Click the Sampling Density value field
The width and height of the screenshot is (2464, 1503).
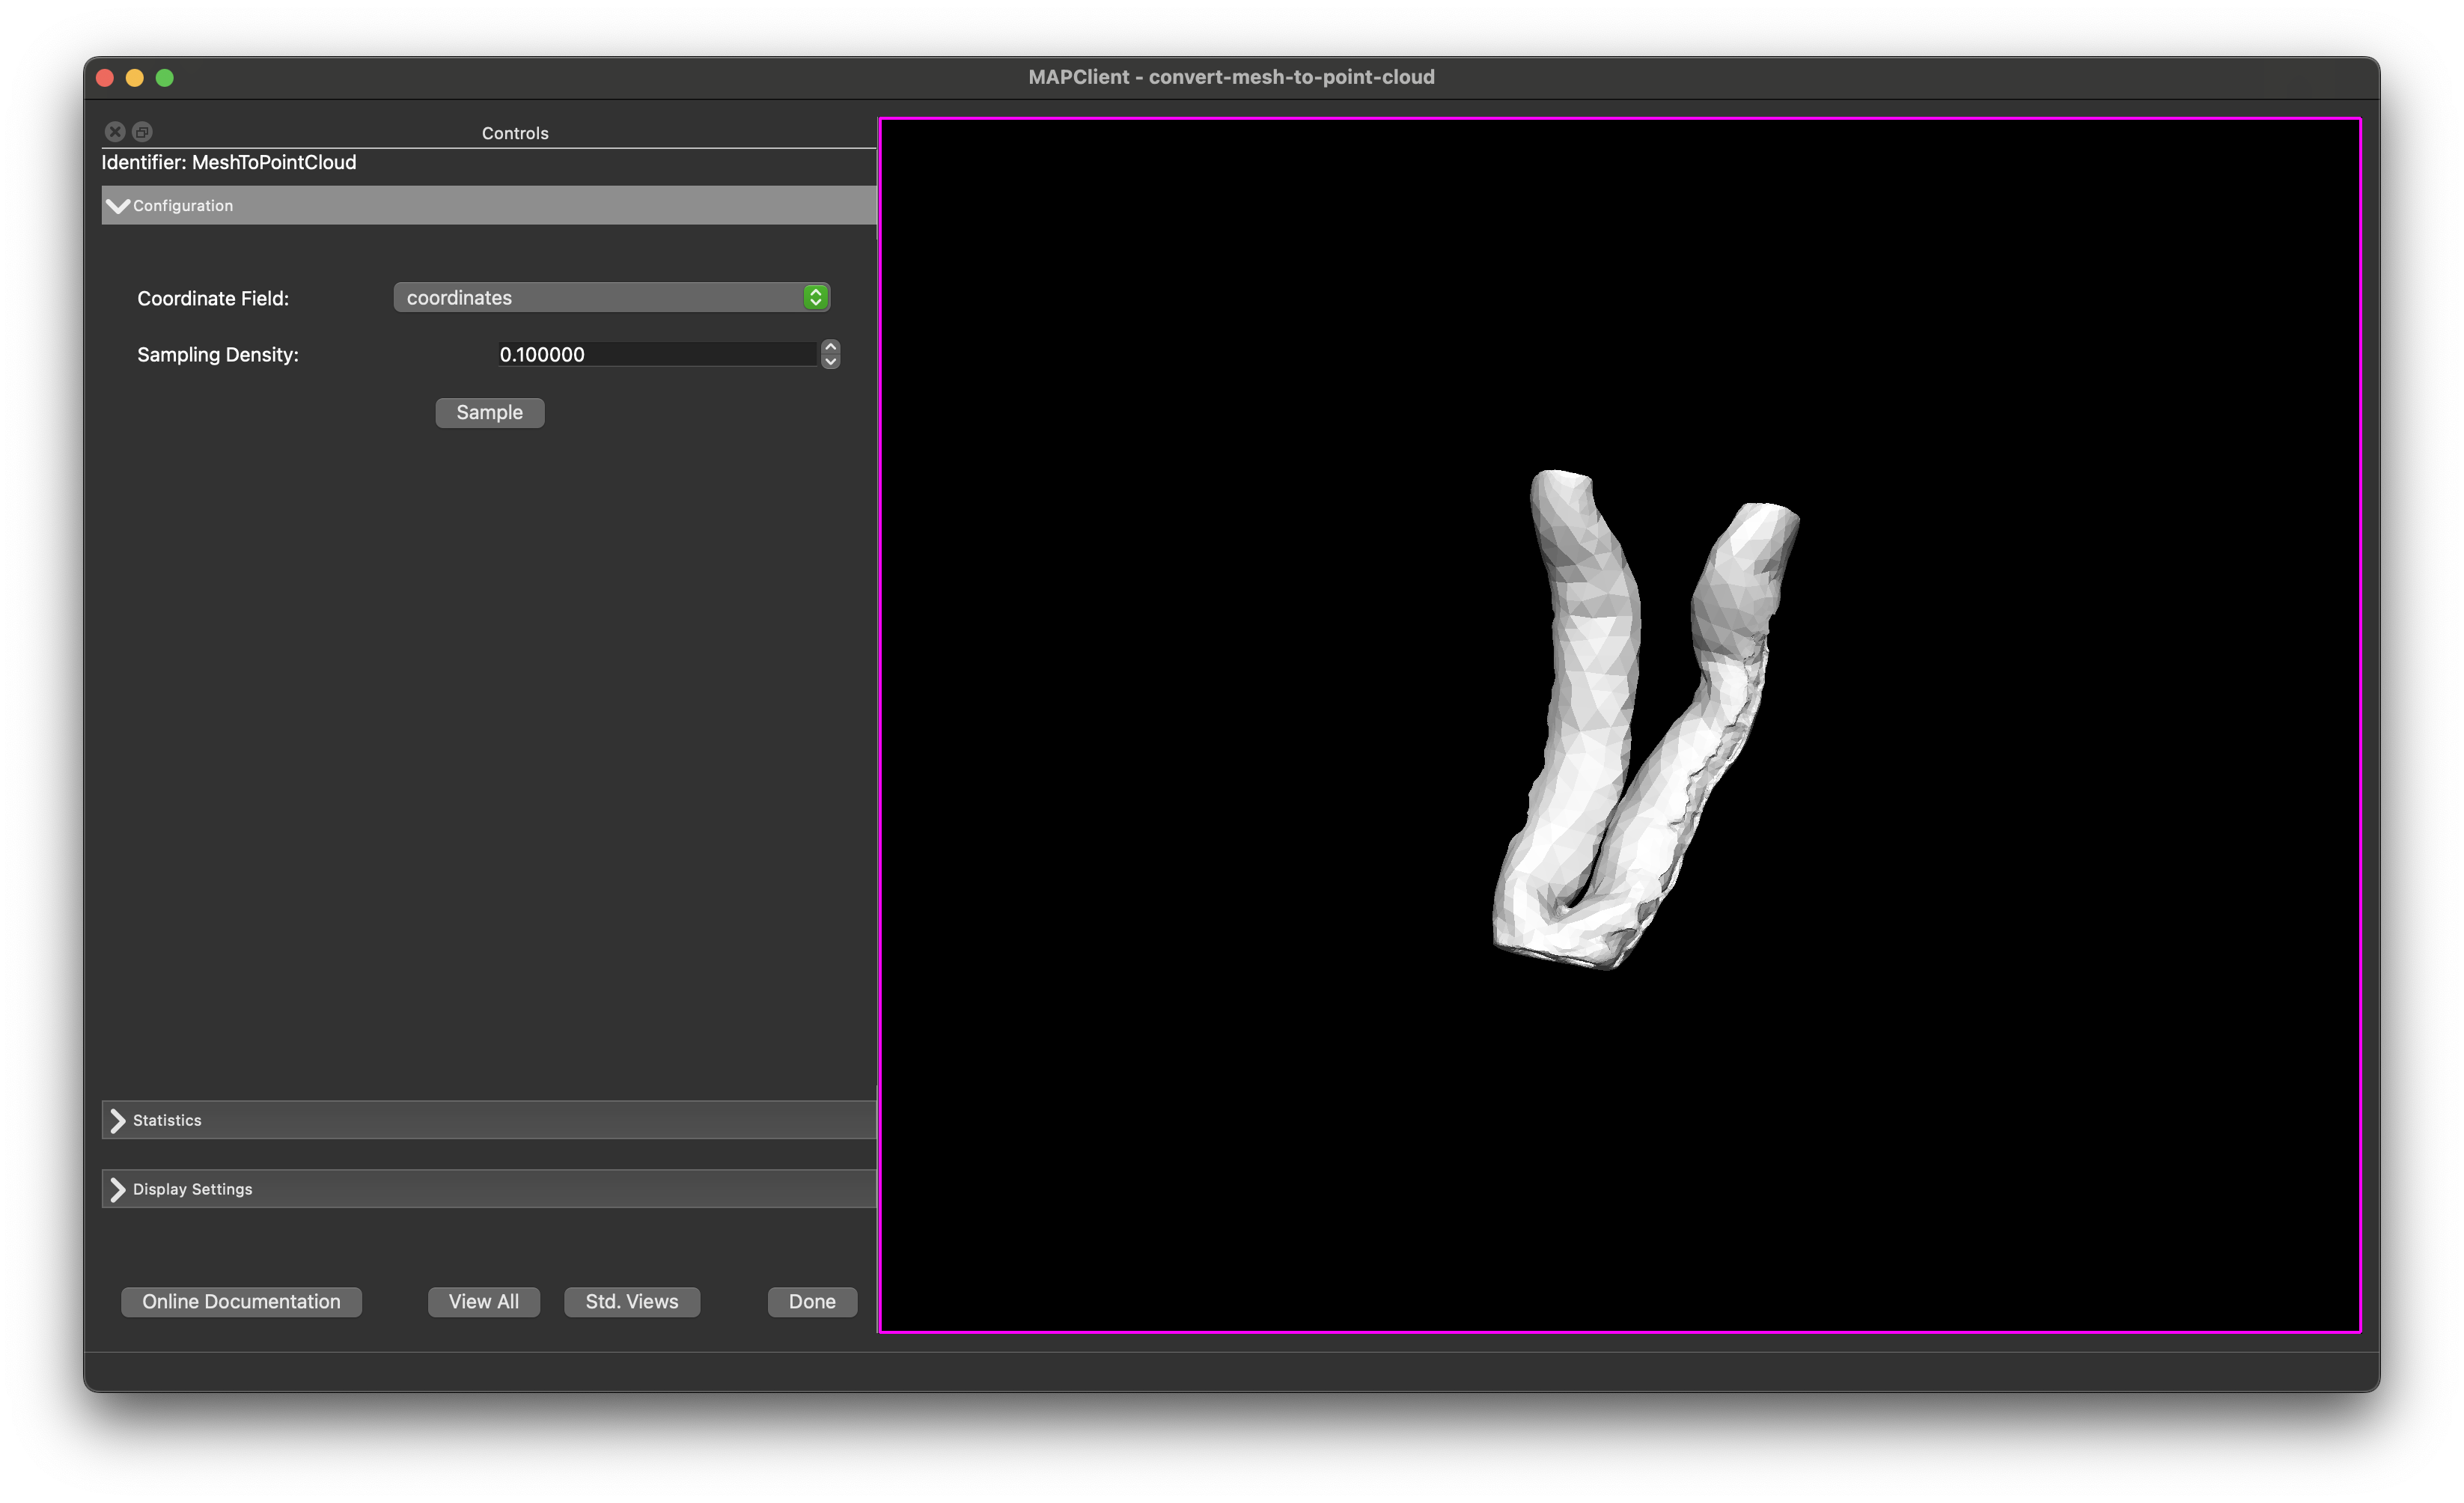[658, 354]
